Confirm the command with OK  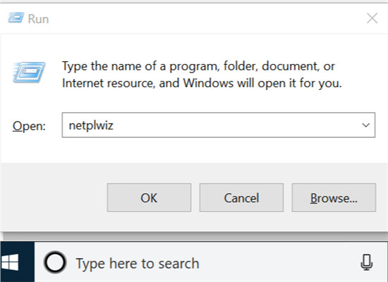[149, 198]
